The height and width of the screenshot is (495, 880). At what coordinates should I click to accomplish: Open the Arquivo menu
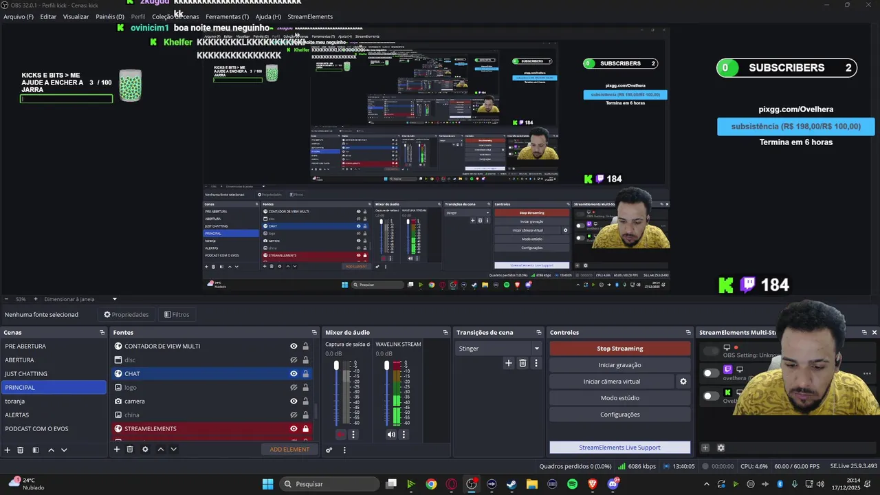point(19,16)
